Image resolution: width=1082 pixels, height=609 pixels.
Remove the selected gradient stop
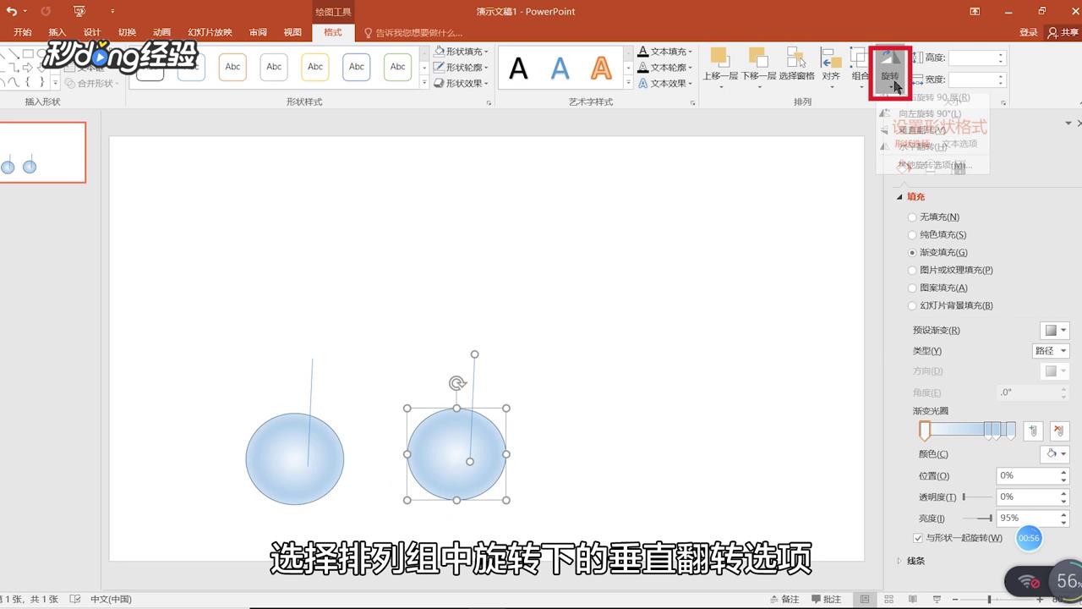[x=1057, y=431]
